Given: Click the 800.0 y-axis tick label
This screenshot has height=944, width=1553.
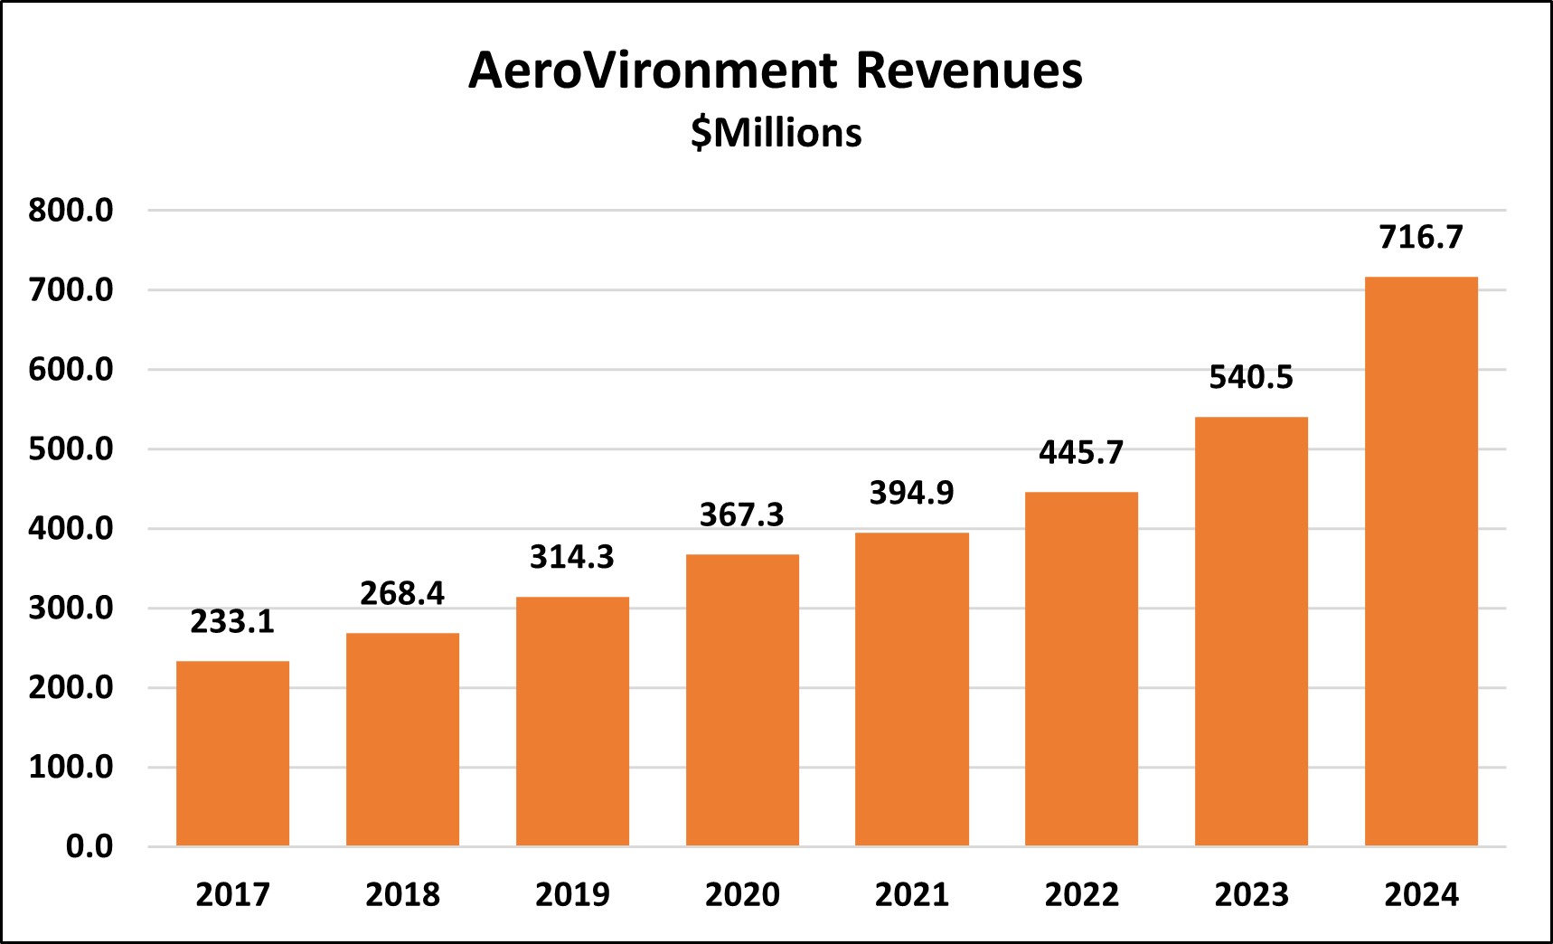Looking at the screenshot, I should pos(71,211).
